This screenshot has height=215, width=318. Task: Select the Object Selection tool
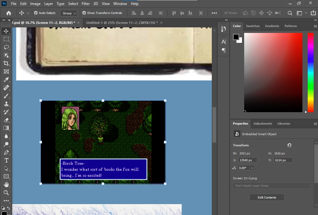[6, 55]
